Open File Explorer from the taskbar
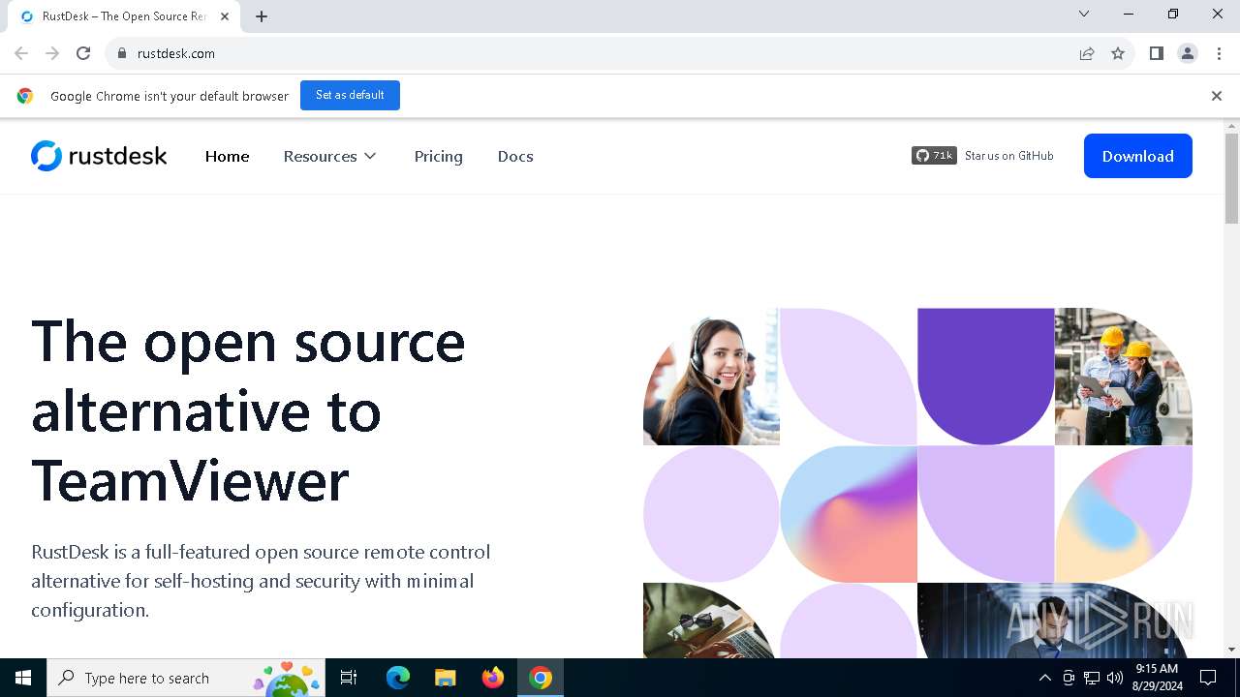This screenshot has width=1240, height=697. coord(445,678)
